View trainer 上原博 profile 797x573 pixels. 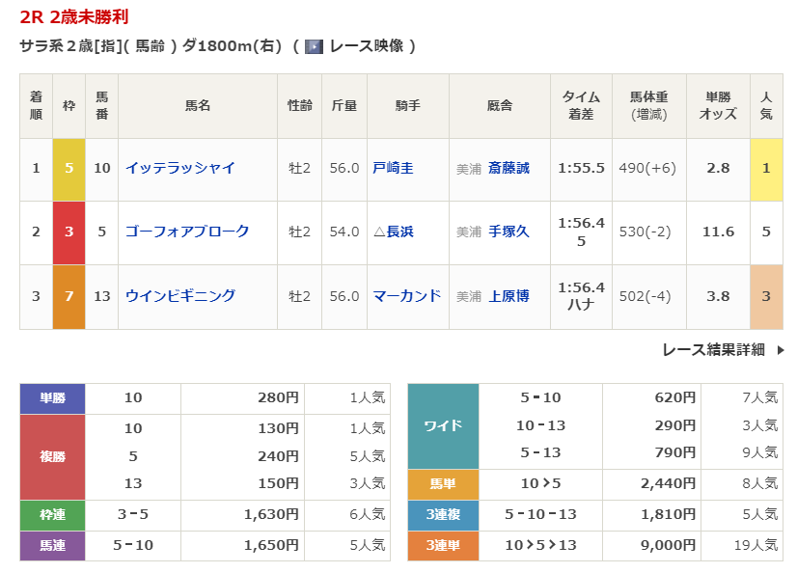point(508,296)
